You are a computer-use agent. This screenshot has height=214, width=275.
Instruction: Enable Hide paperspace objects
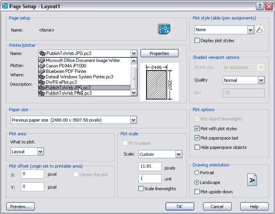coord(197,147)
